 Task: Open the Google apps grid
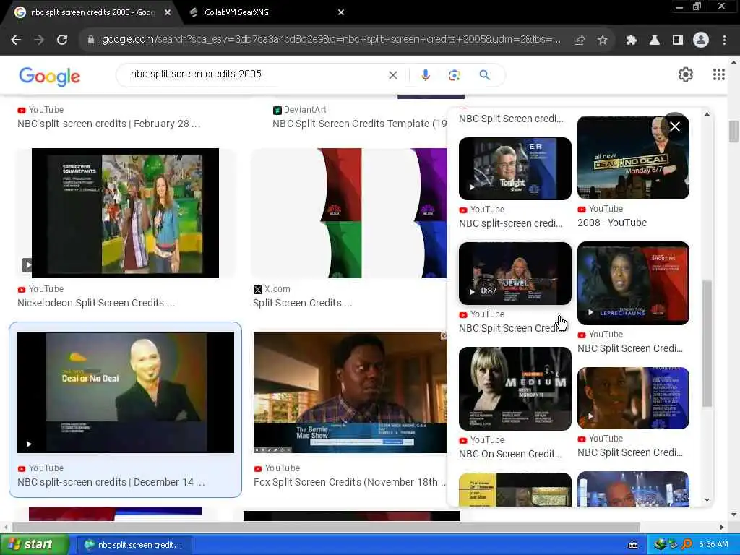[719, 74]
